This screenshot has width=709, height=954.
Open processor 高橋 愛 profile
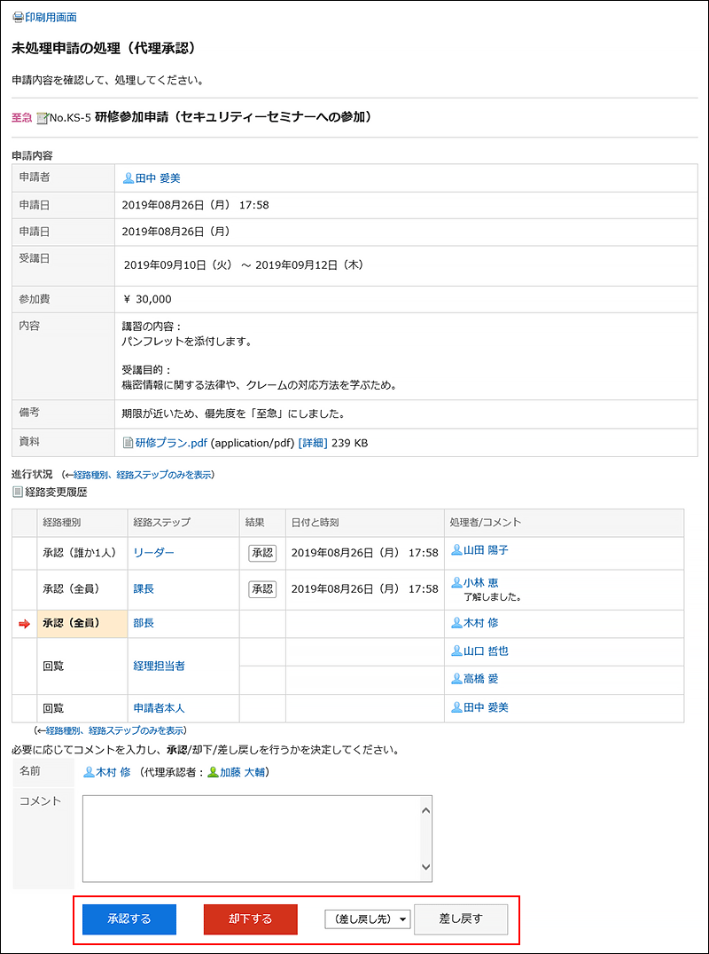(x=481, y=679)
